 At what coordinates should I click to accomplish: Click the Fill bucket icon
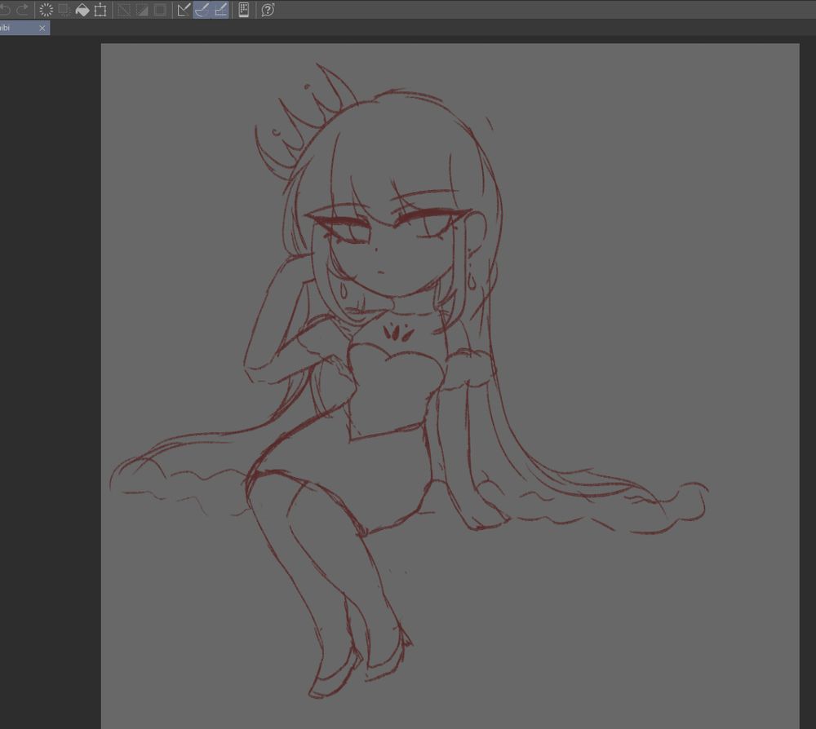(82, 10)
